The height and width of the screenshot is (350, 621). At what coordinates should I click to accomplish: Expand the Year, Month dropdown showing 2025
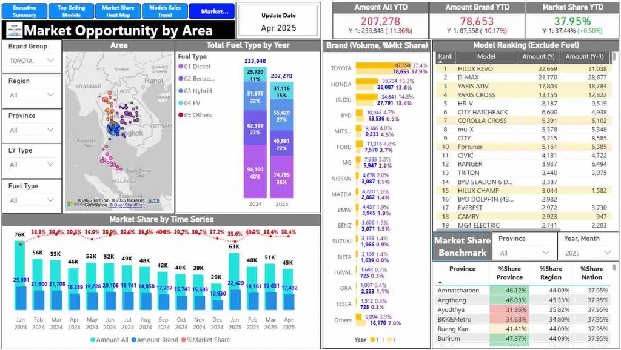pyautogui.click(x=587, y=253)
